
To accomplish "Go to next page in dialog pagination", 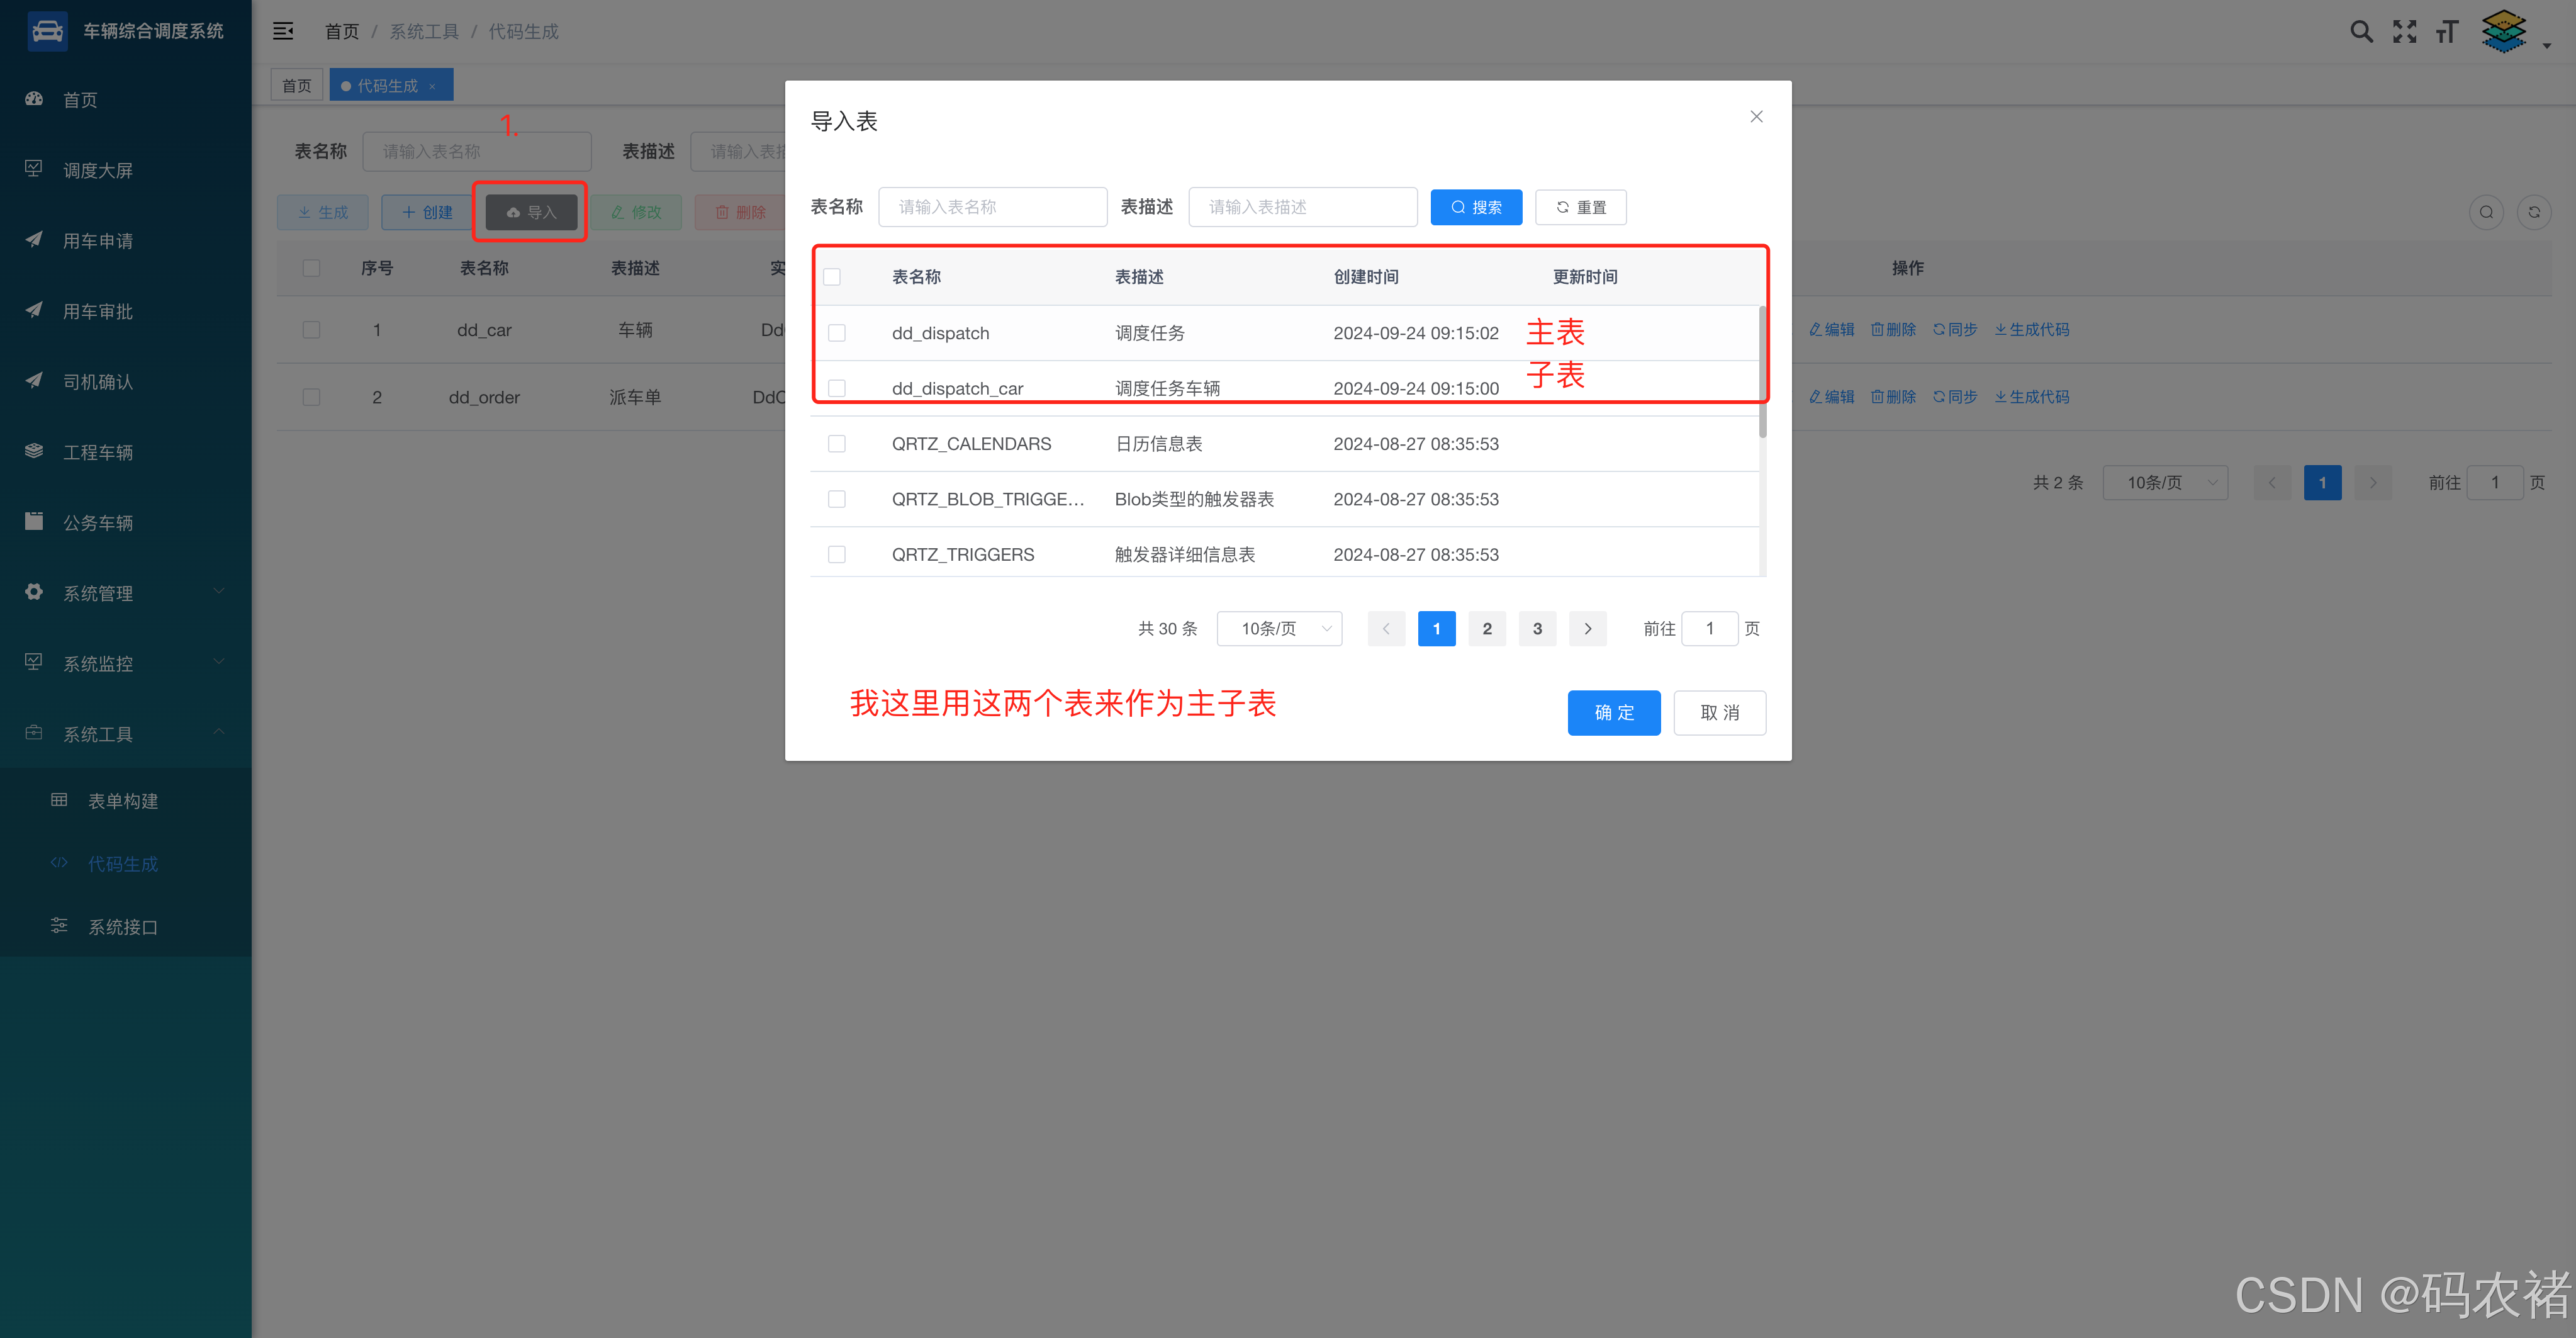I will tap(1588, 629).
